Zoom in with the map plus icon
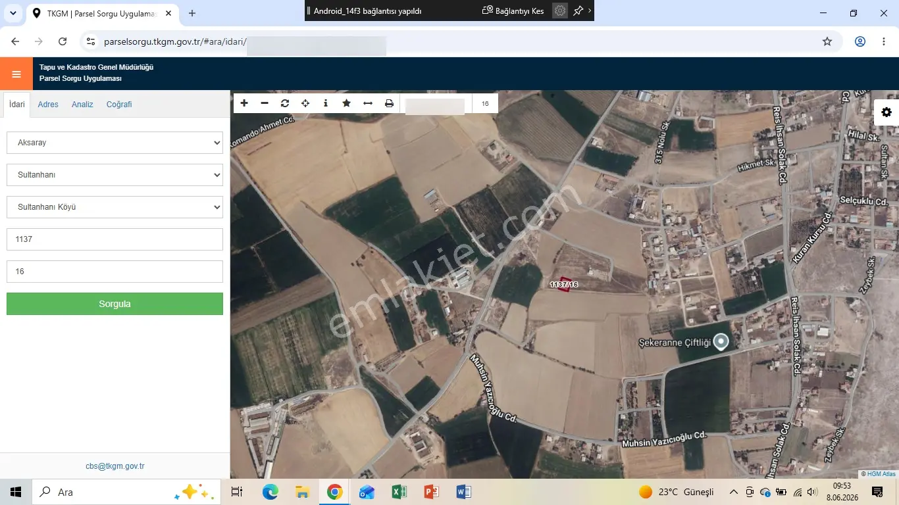 [x=244, y=103]
